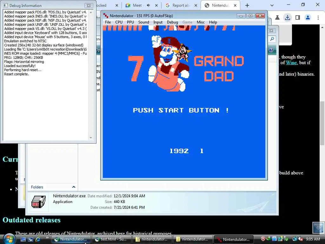Click the Explorer help question mark icon
The image size is (325, 244).
tap(271, 50)
